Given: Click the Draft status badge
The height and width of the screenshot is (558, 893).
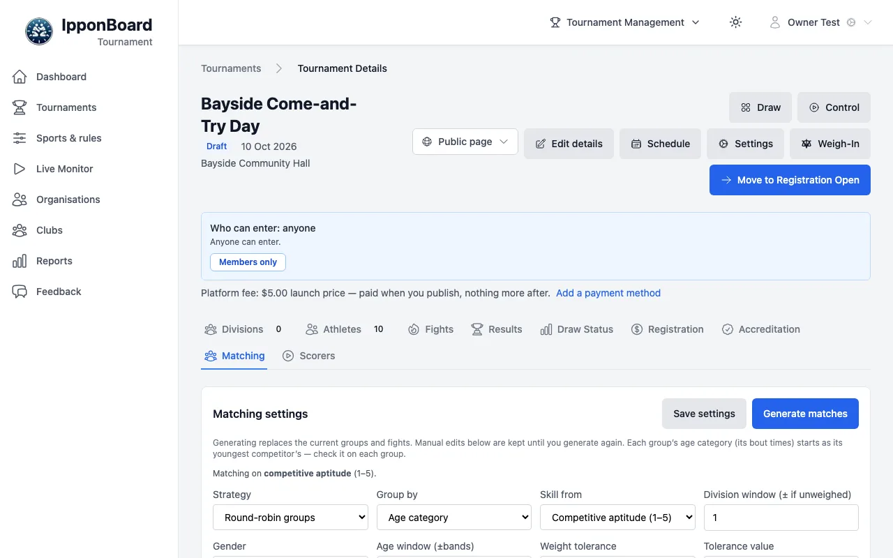Looking at the screenshot, I should (x=216, y=146).
